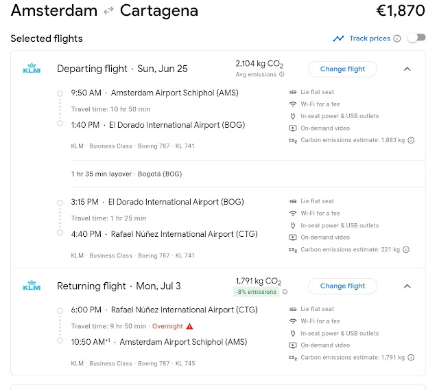Image resolution: width=439 pixels, height=390 pixels.
Task: Show info for returning 1,791 kg carbon estimate
Action: click(412, 357)
